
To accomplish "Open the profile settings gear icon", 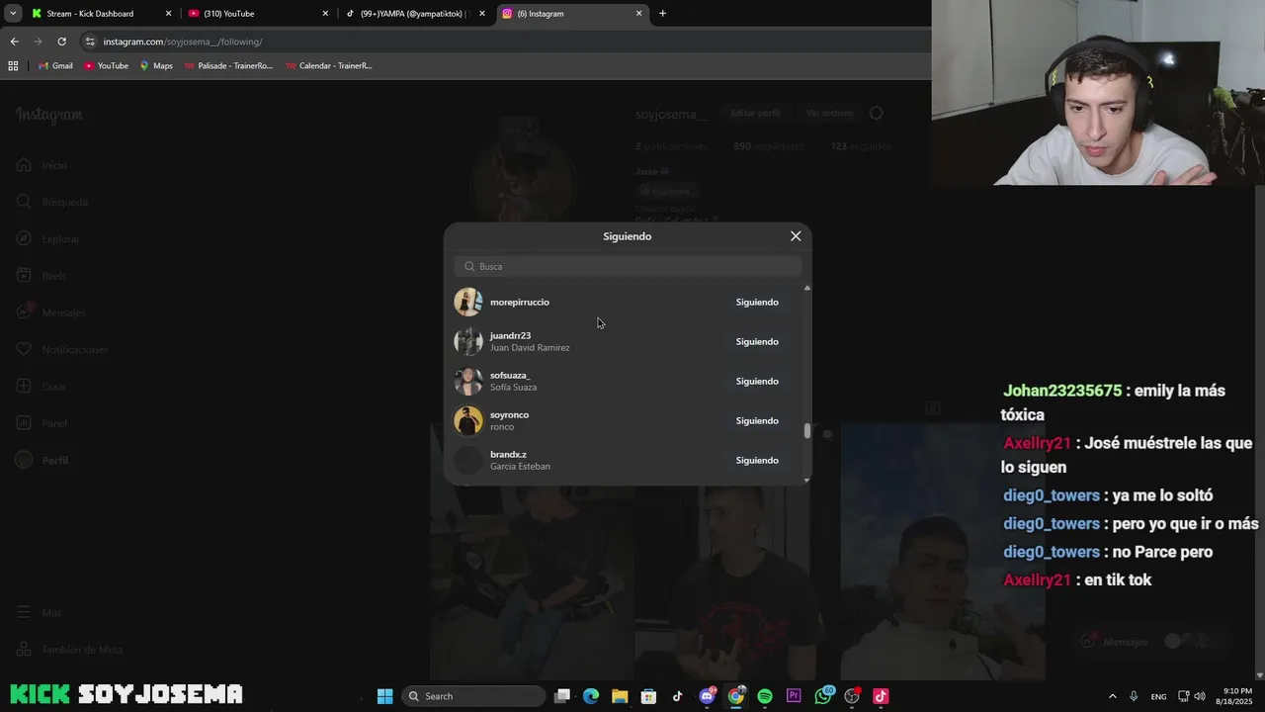I will [876, 113].
